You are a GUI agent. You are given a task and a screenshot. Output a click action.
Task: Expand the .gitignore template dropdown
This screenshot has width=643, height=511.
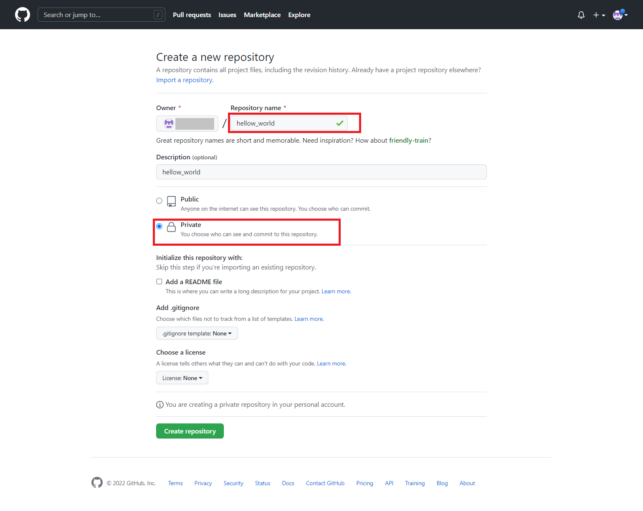pyautogui.click(x=197, y=333)
